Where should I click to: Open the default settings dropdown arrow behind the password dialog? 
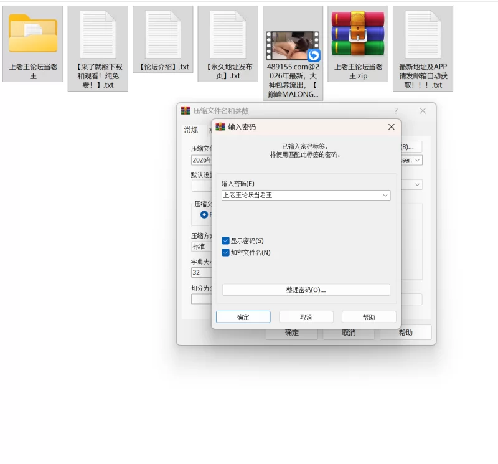click(x=417, y=184)
